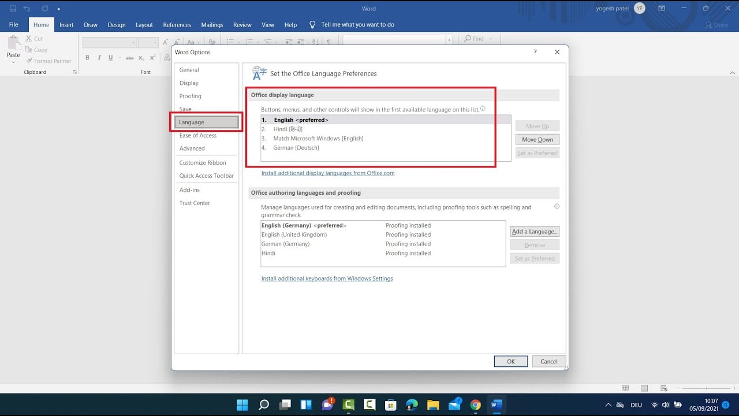Expand the Paste options arrow
The image size is (739, 416).
(x=13, y=62)
